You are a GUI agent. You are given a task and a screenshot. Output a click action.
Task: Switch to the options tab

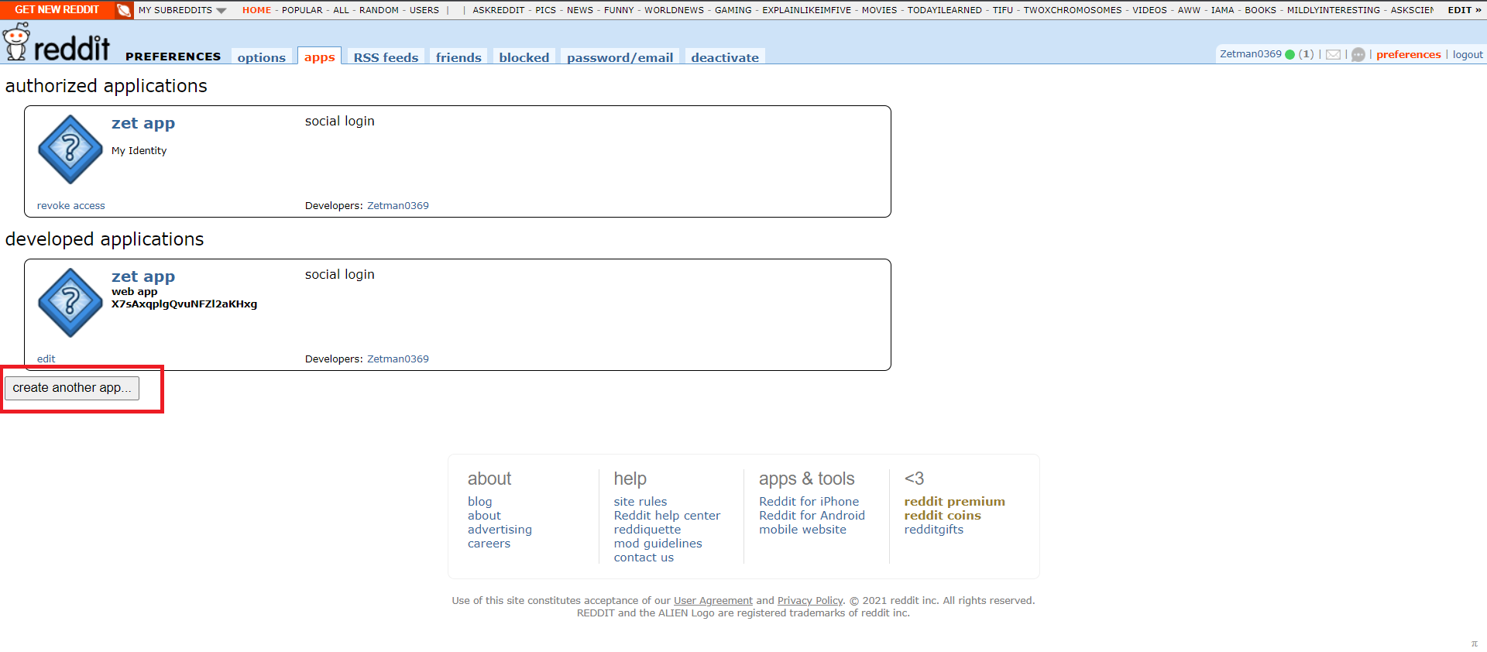261,57
